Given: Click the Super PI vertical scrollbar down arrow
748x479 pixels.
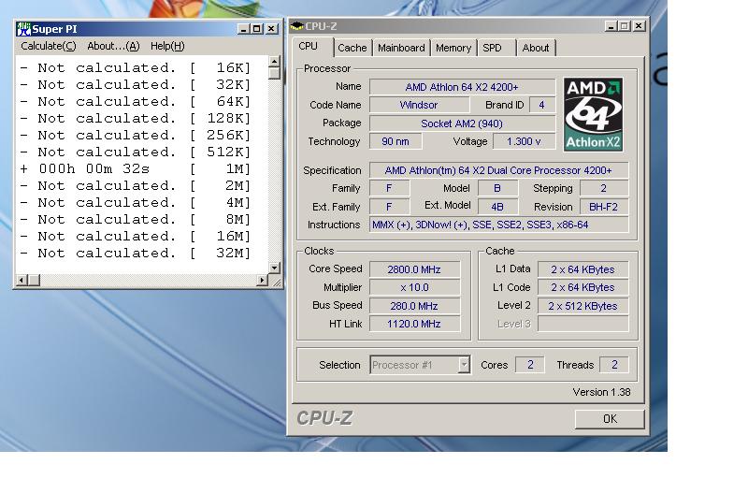Looking at the screenshot, I should click(274, 268).
